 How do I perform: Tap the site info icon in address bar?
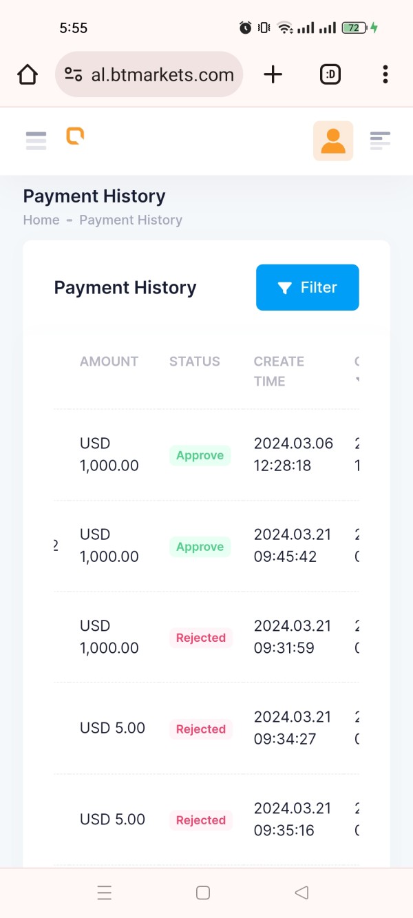click(x=74, y=74)
